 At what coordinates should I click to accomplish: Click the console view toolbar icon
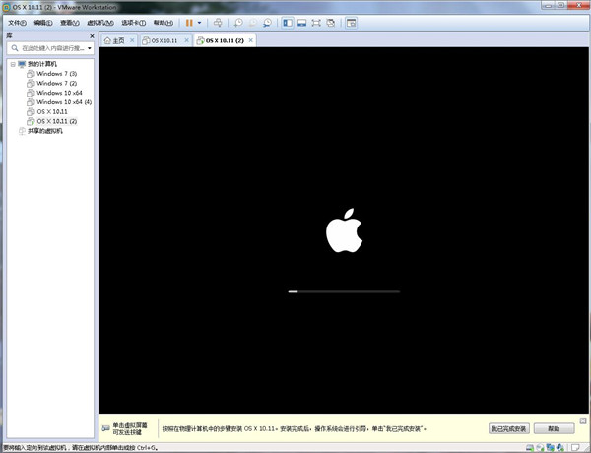351,23
